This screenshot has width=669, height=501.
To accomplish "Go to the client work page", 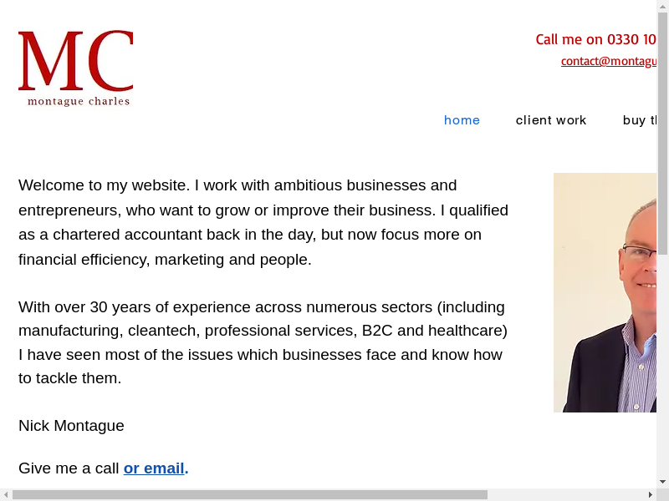I will [x=551, y=120].
